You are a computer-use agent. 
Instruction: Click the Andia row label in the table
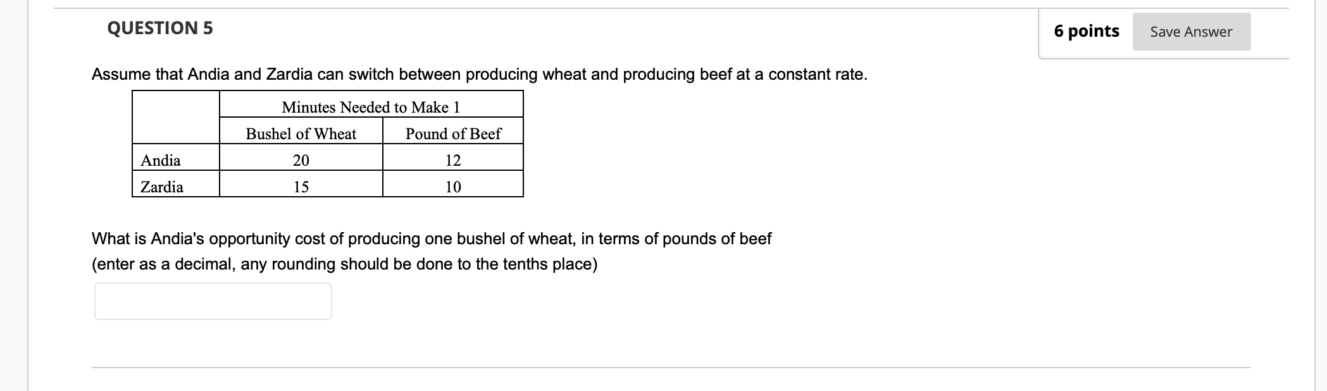[x=161, y=160]
